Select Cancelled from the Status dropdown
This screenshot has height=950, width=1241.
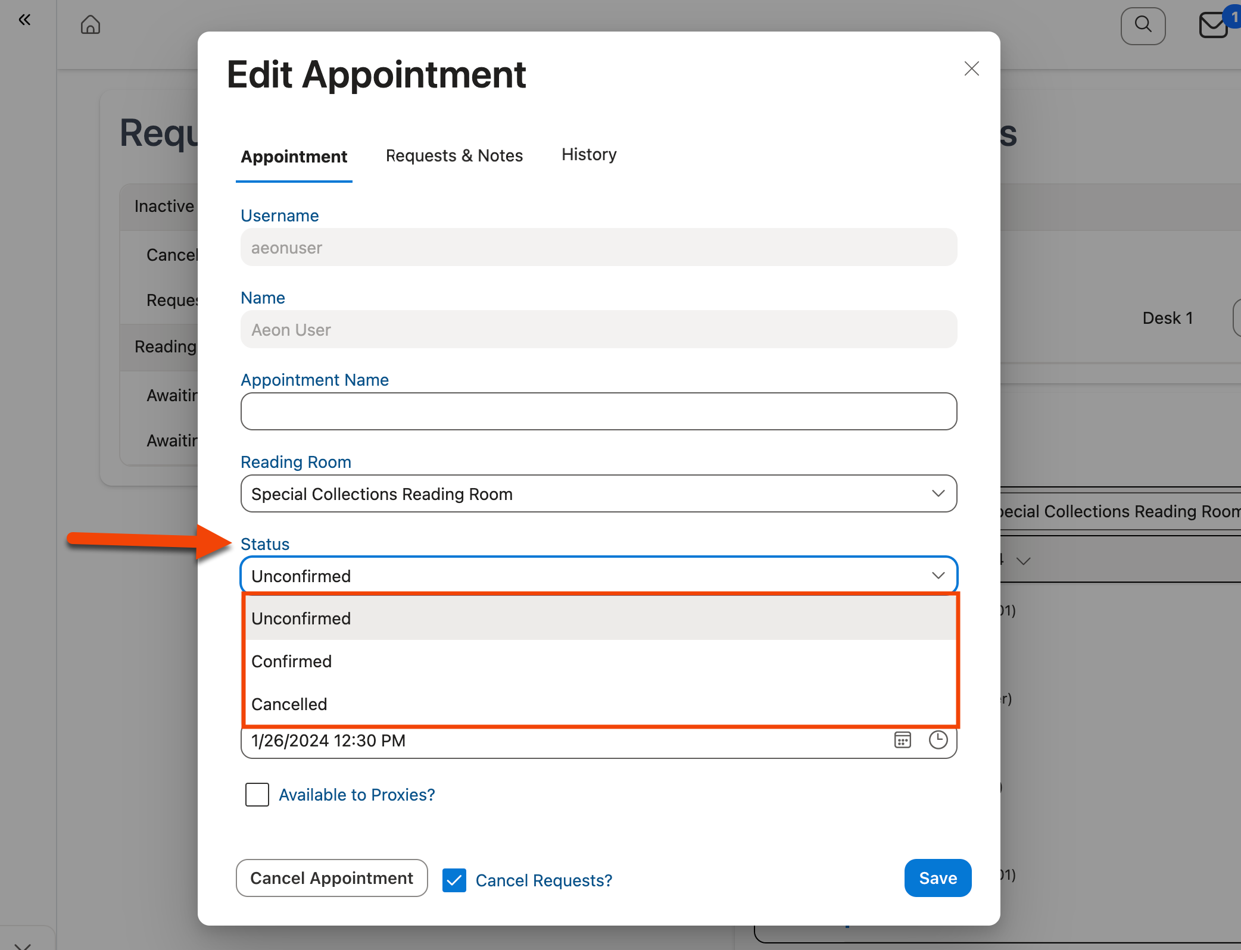click(289, 704)
